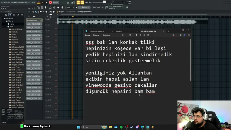Viewport: 231px width, 130px height.
Task: Open the Notepad Görünüm menu
Action: [106, 35]
